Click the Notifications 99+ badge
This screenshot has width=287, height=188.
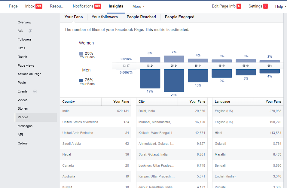[98, 6]
